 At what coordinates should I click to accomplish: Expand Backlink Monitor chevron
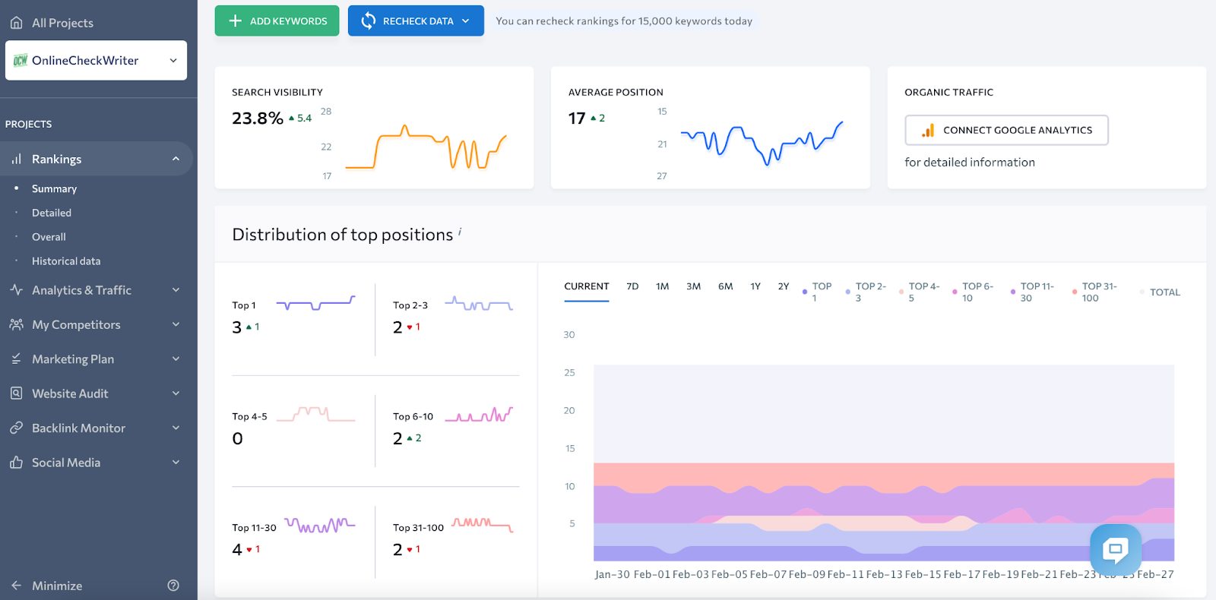[176, 428]
